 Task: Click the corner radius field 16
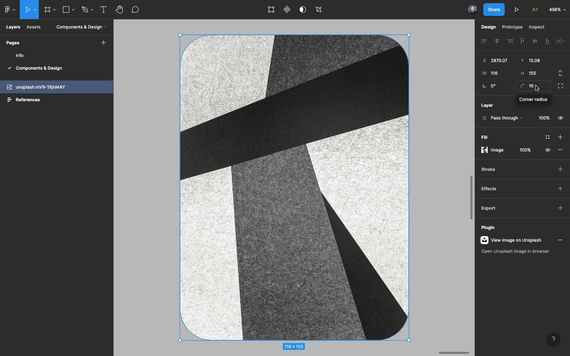[x=534, y=86]
